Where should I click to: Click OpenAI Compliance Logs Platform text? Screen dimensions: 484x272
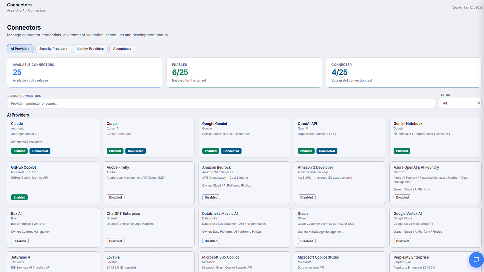(130, 224)
